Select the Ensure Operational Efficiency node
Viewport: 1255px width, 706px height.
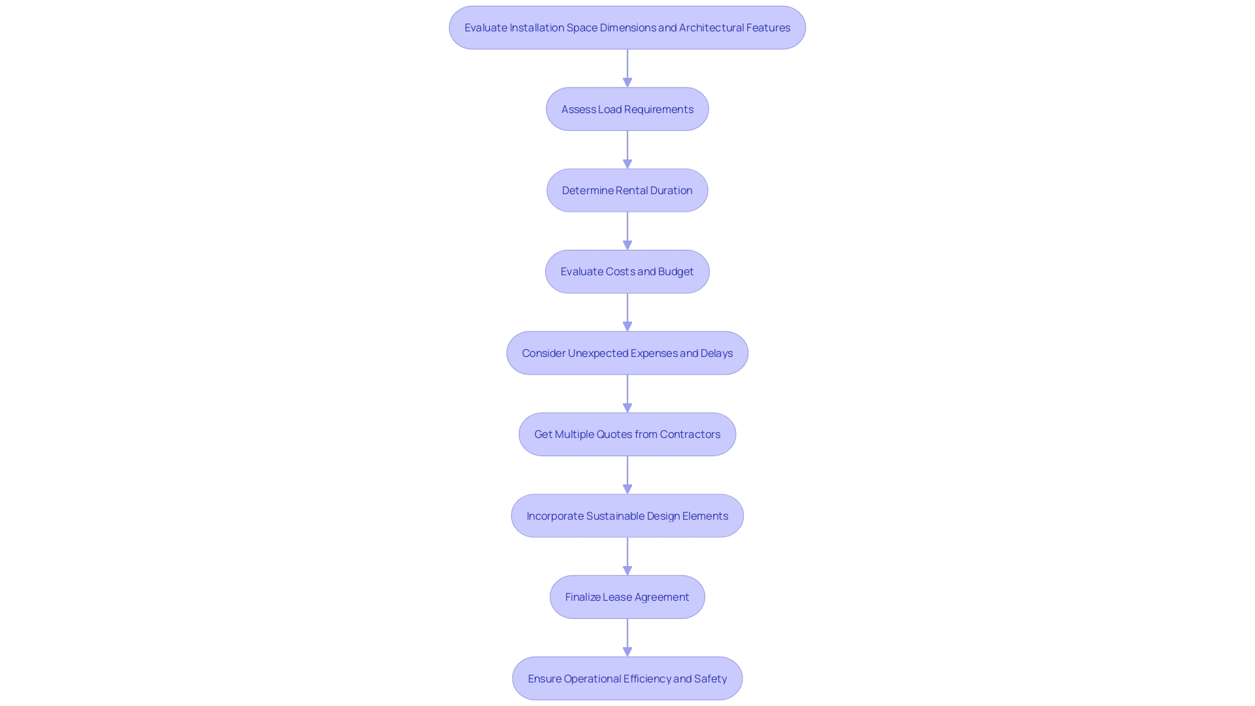tap(627, 679)
